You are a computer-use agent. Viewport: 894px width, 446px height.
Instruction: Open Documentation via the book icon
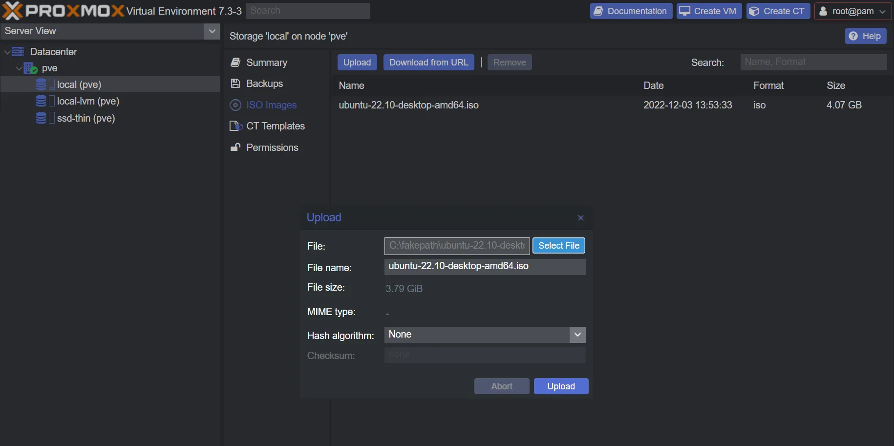[x=599, y=11]
